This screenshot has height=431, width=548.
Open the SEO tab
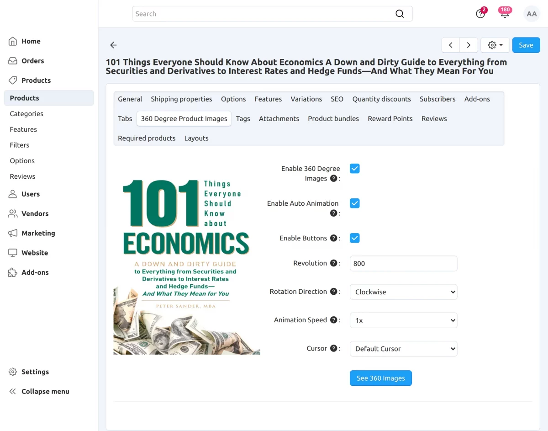pyautogui.click(x=337, y=99)
